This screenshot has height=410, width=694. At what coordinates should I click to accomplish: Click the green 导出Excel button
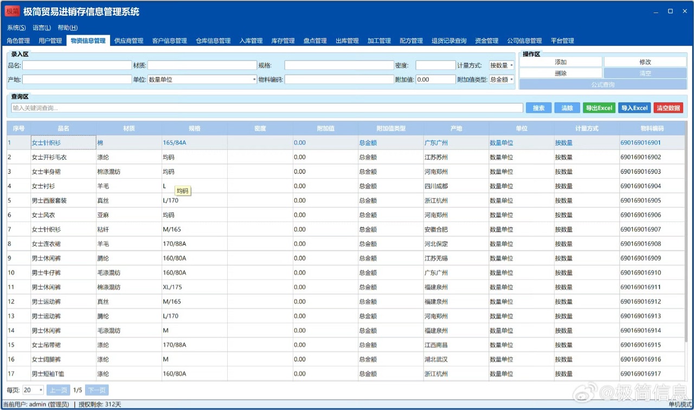[x=599, y=108]
